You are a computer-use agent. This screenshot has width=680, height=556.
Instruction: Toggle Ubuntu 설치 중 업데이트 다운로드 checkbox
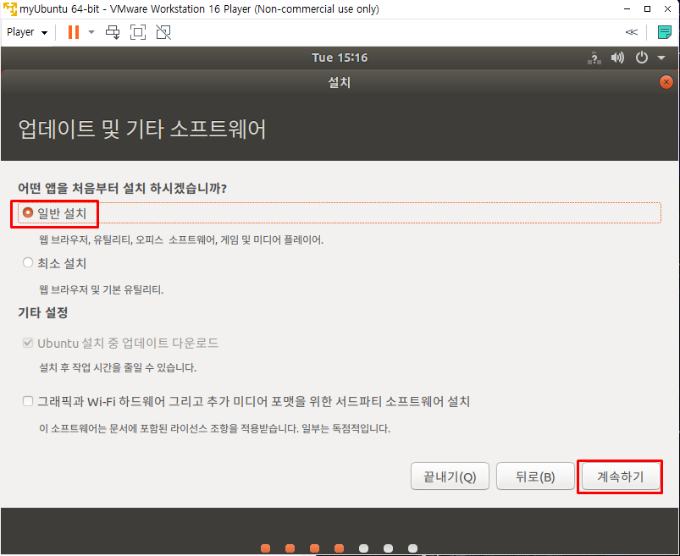point(28,344)
